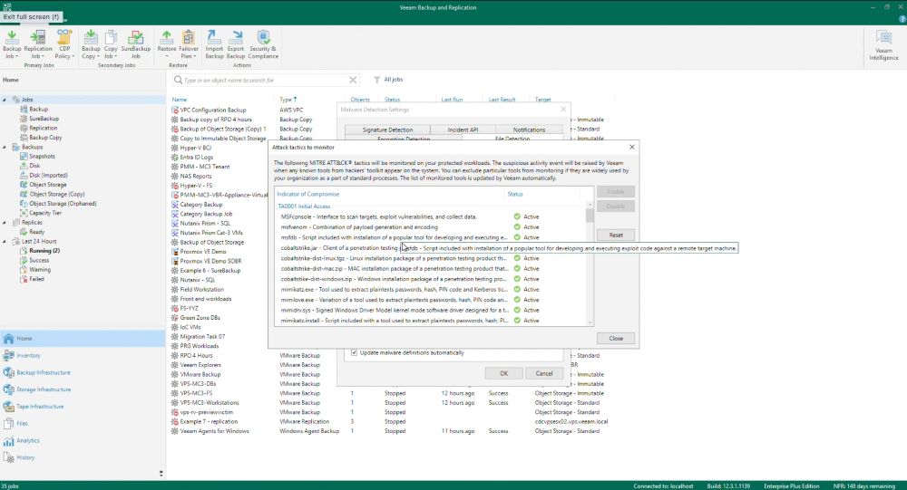Collapse the Replicas tree node arrow
Viewport: 907px width, 490px height.
click(x=5, y=223)
